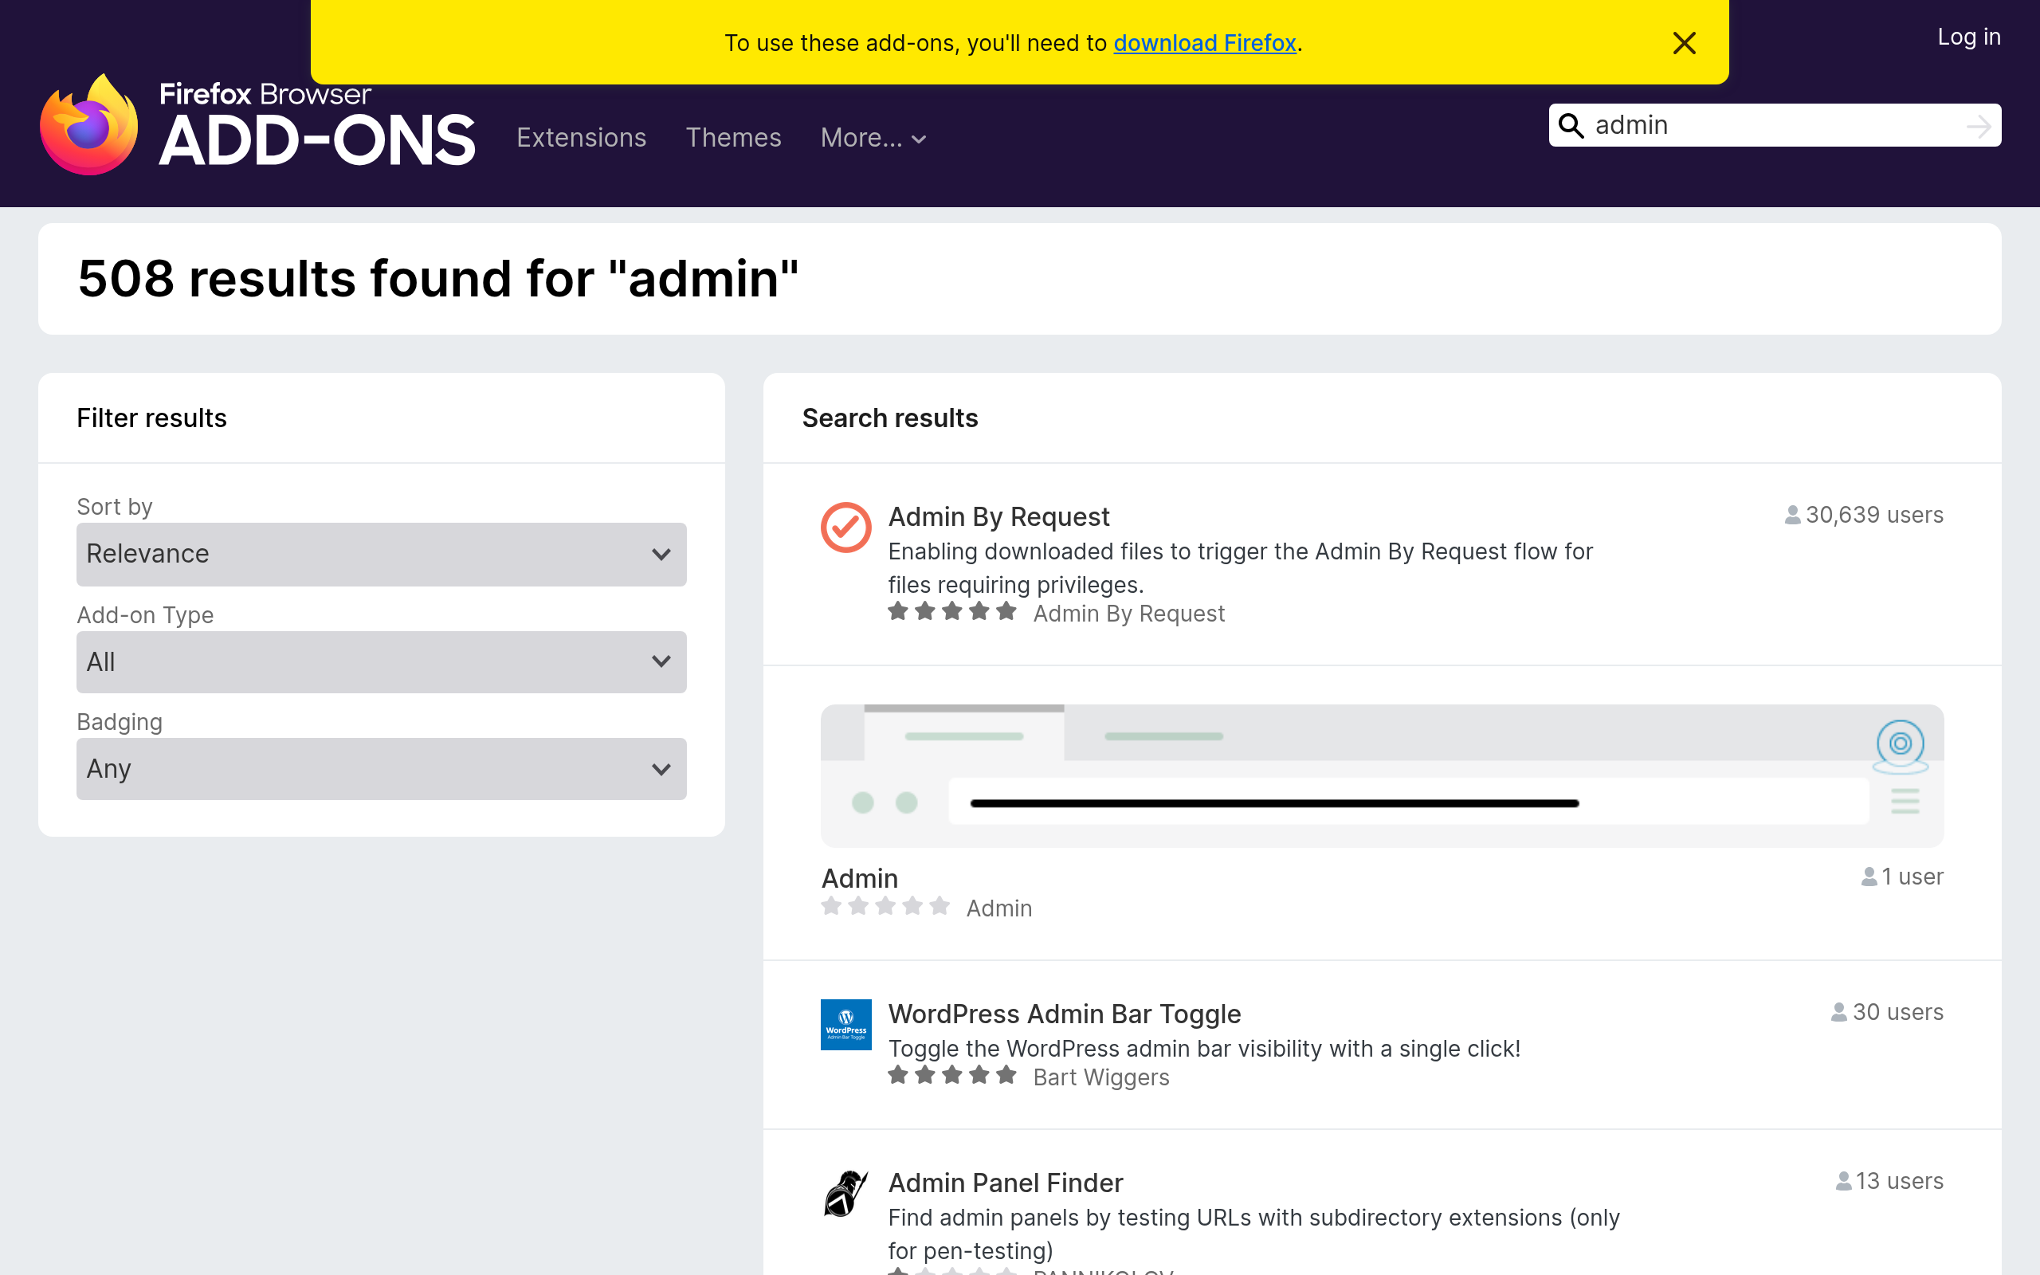Click the Admin By Request description text
The width and height of the screenshot is (2040, 1275).
(1240, 568)
